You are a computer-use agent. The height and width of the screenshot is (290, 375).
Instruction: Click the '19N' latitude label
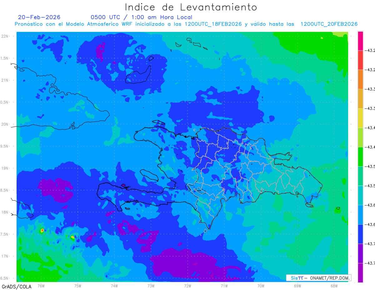pos(5,168)
